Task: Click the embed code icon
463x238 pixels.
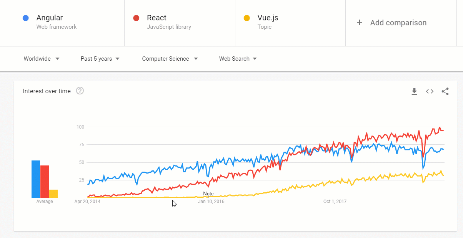Action: click(x=430, y=91)
